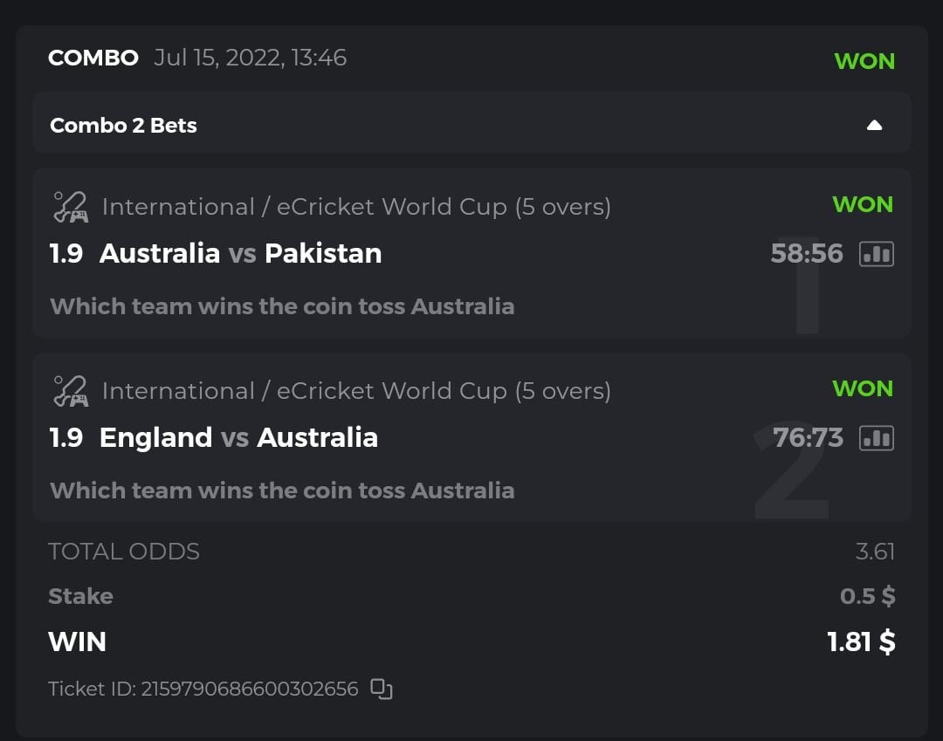Viewport: 943px width, 741px height.
Task: Click the COMBO title label
Action: [93, 58]
